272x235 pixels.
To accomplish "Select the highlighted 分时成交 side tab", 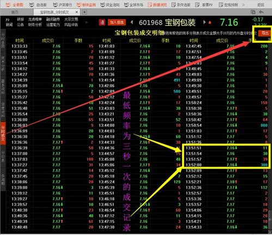I will (x=3, y=133).
